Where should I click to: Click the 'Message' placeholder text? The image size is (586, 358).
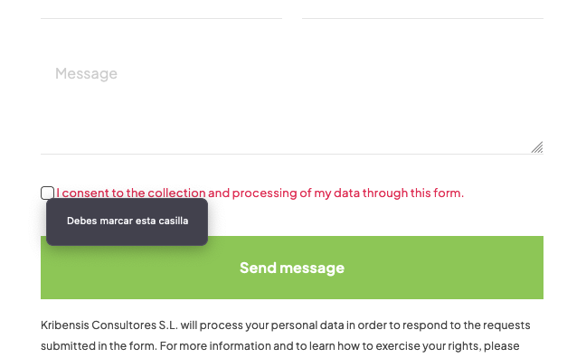[x=86, y=73]
